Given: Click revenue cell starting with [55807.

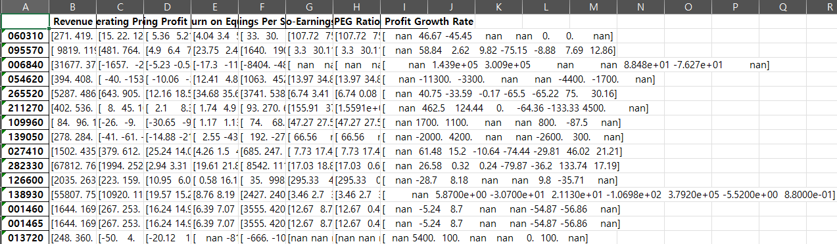Looking at the screenshot, I should [x=72, y=194].
